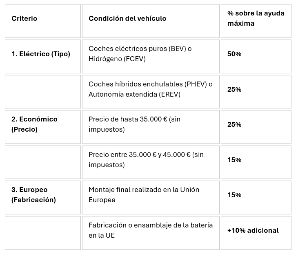Viewport: 298px width, 256px height.
Task: Select the 3. Europeo (Fabricación) cell
Action: [x=43, y=198]
